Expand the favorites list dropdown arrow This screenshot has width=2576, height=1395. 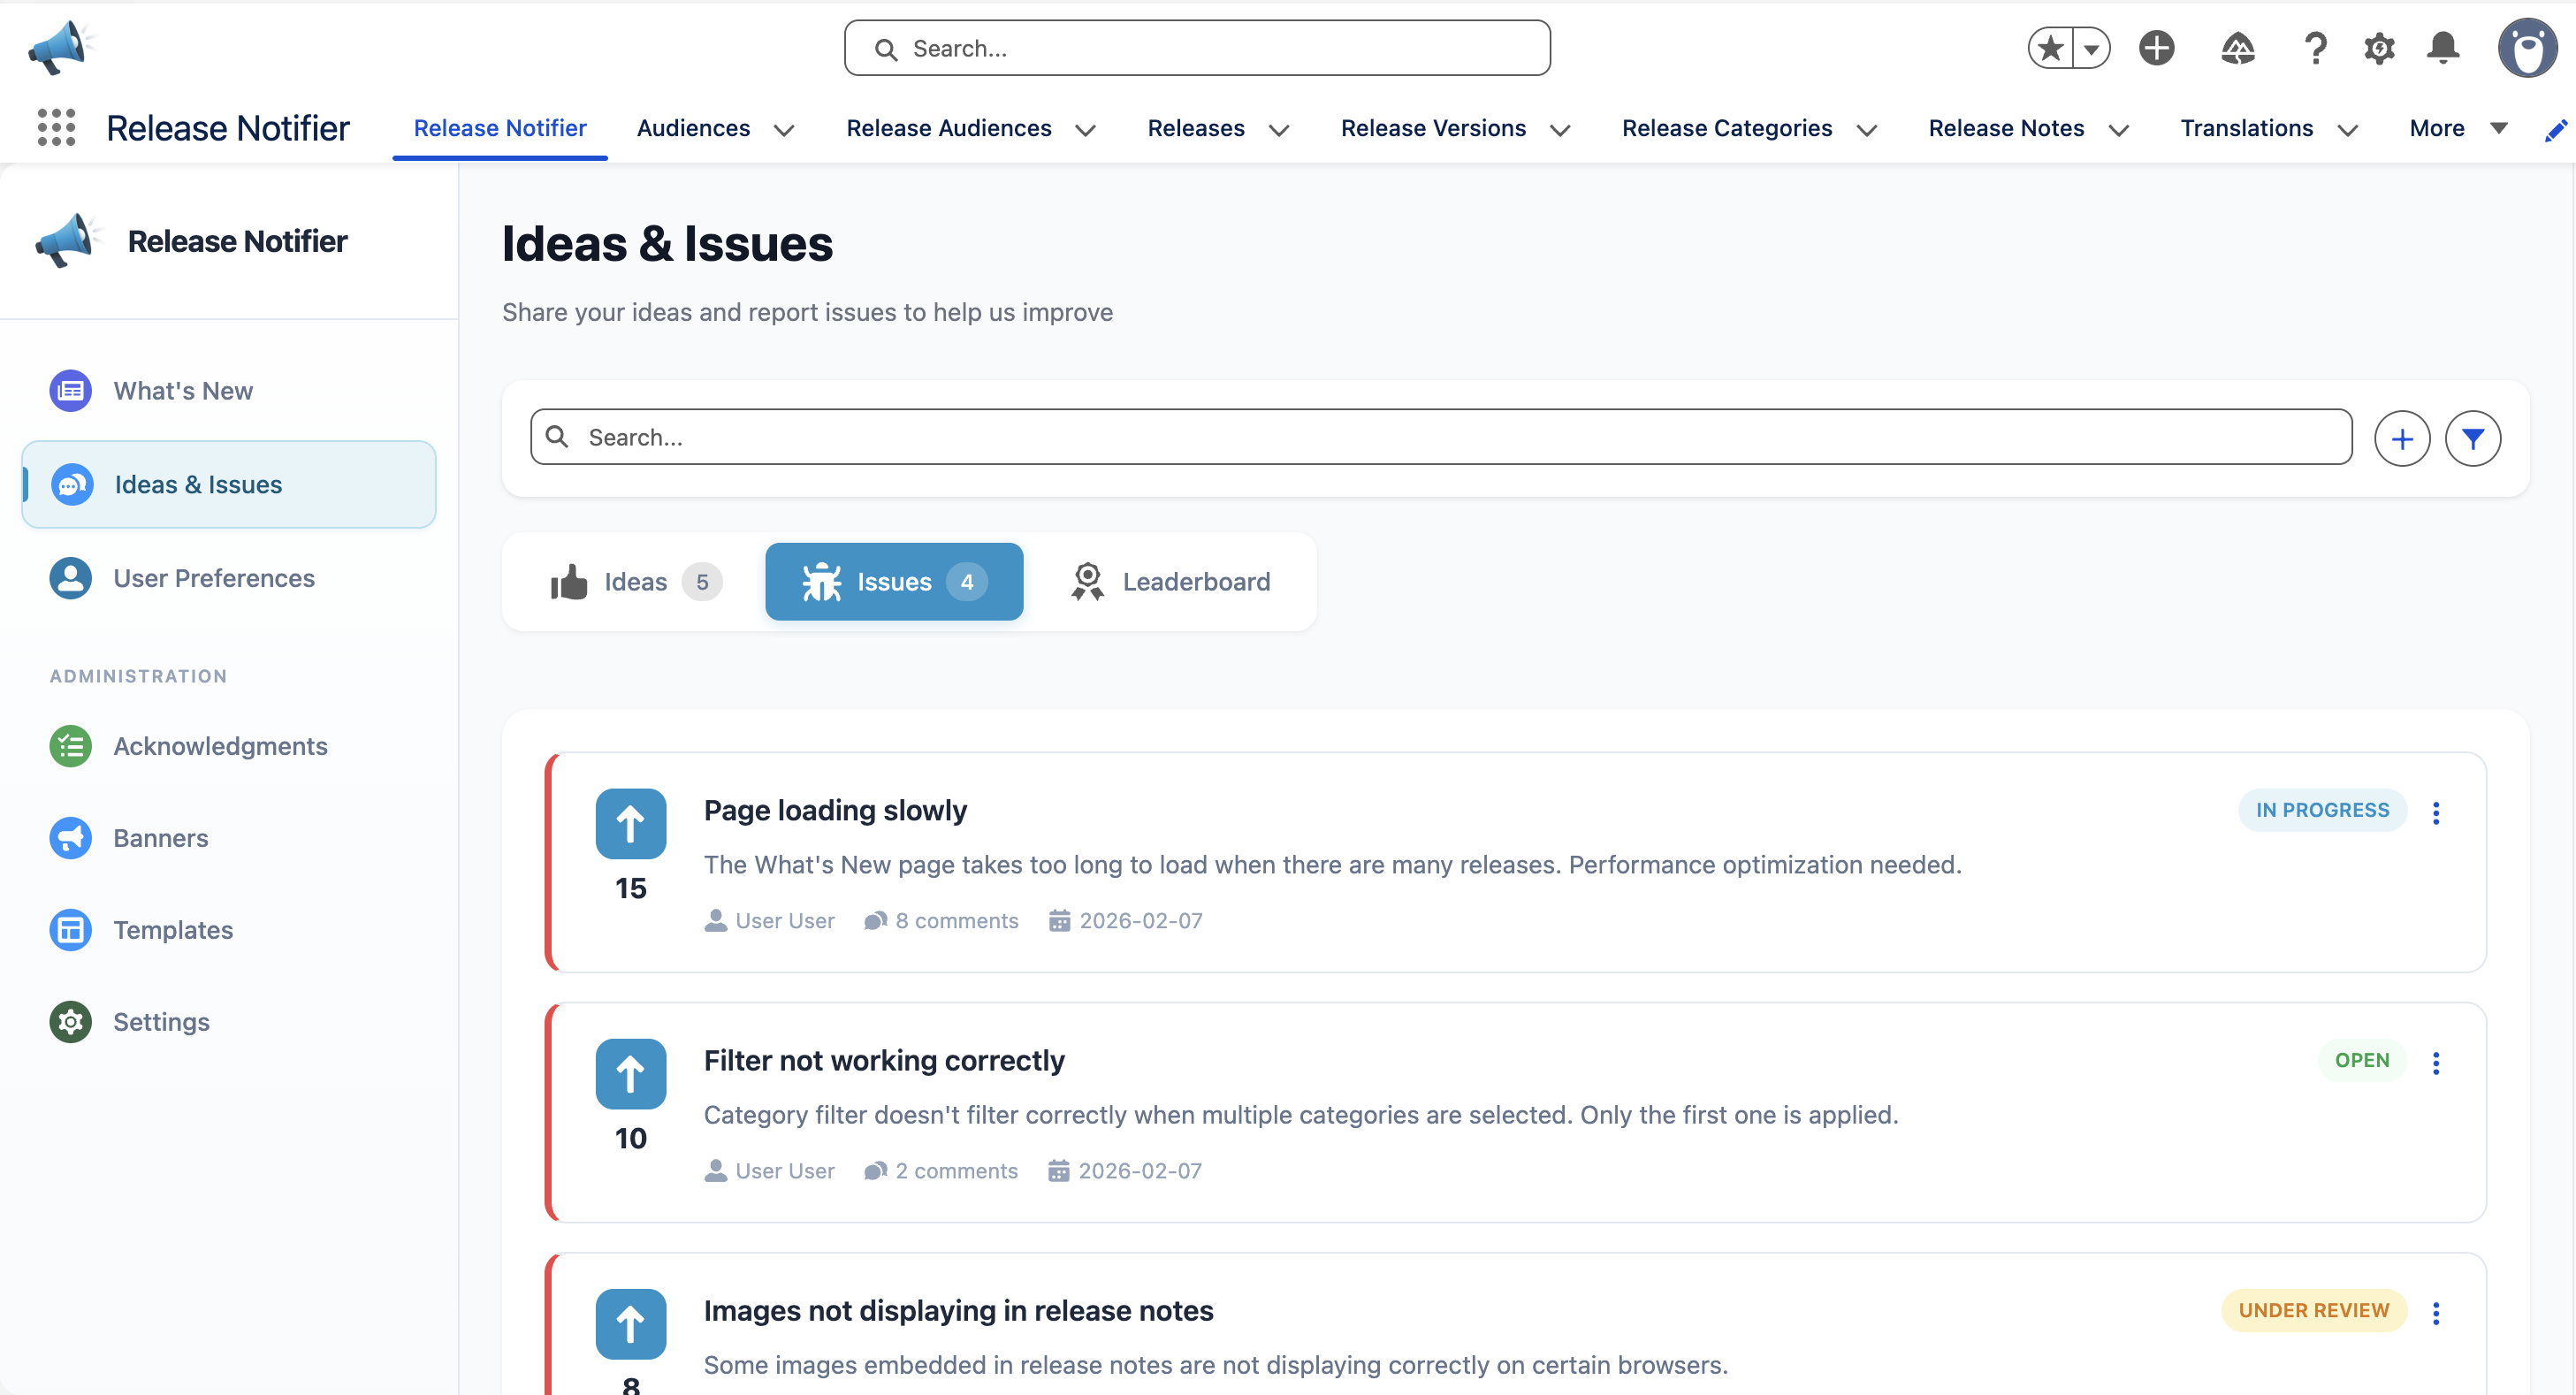[x=2091, y=48]
